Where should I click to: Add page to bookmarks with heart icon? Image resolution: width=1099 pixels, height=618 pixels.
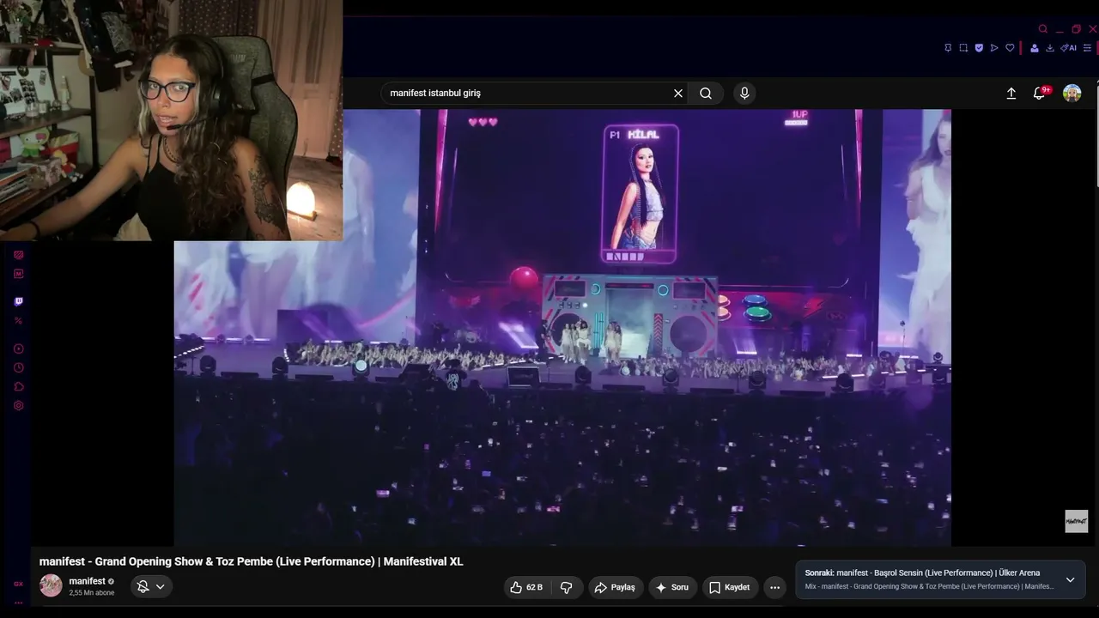click(x=1010, y=48)
